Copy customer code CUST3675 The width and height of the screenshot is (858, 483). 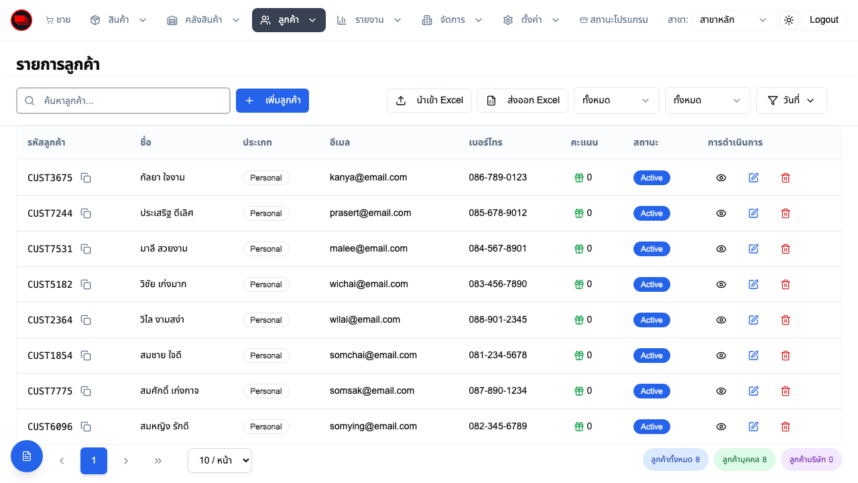tap(86, 178)
